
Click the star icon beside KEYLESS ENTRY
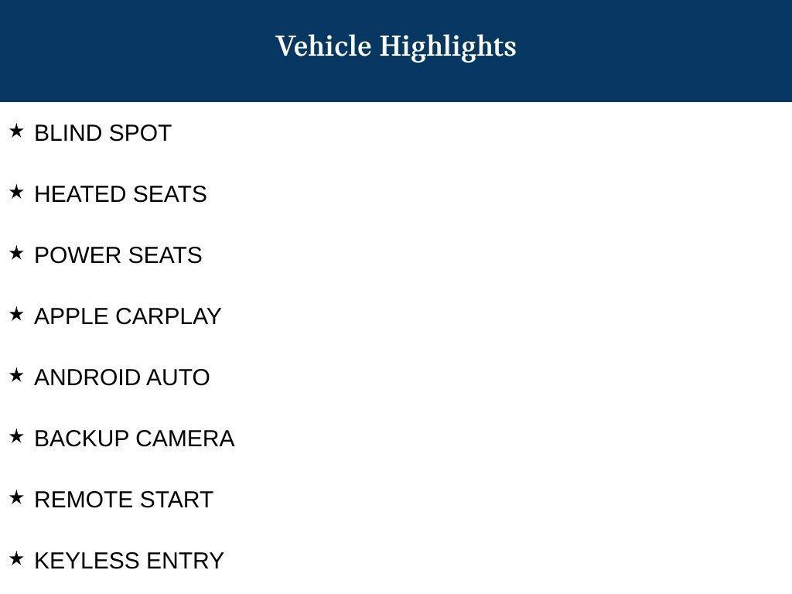coord(16,558)
